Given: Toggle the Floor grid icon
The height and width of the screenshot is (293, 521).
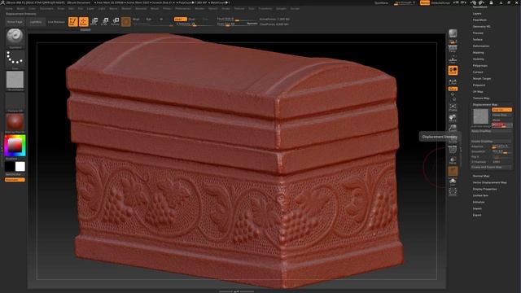Looking at the screenshot, I should (453, 59).
